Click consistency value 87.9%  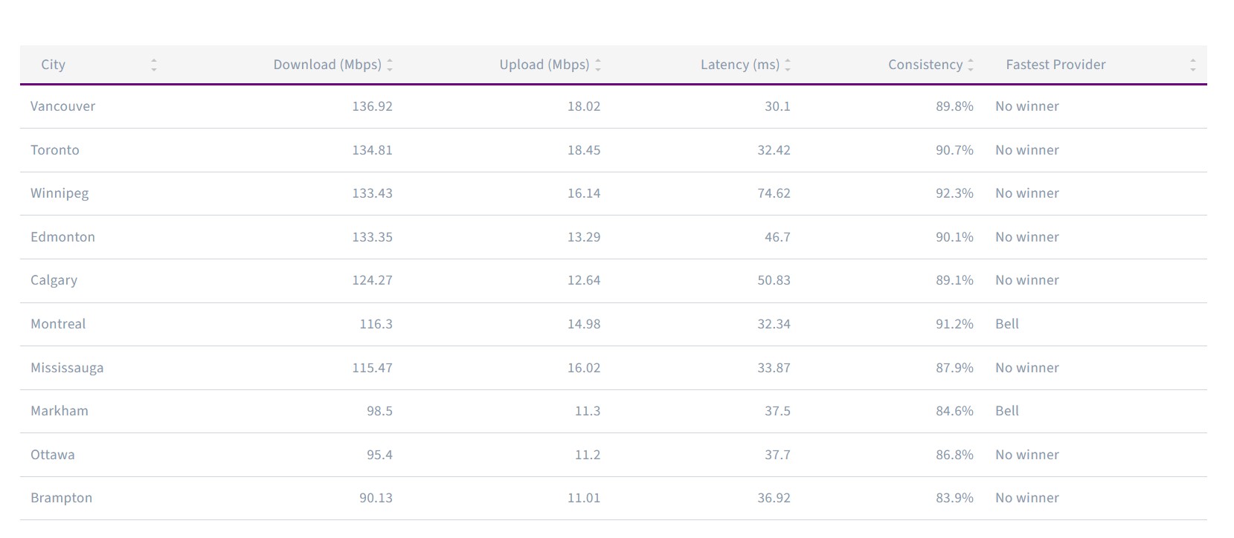[954, 368]
